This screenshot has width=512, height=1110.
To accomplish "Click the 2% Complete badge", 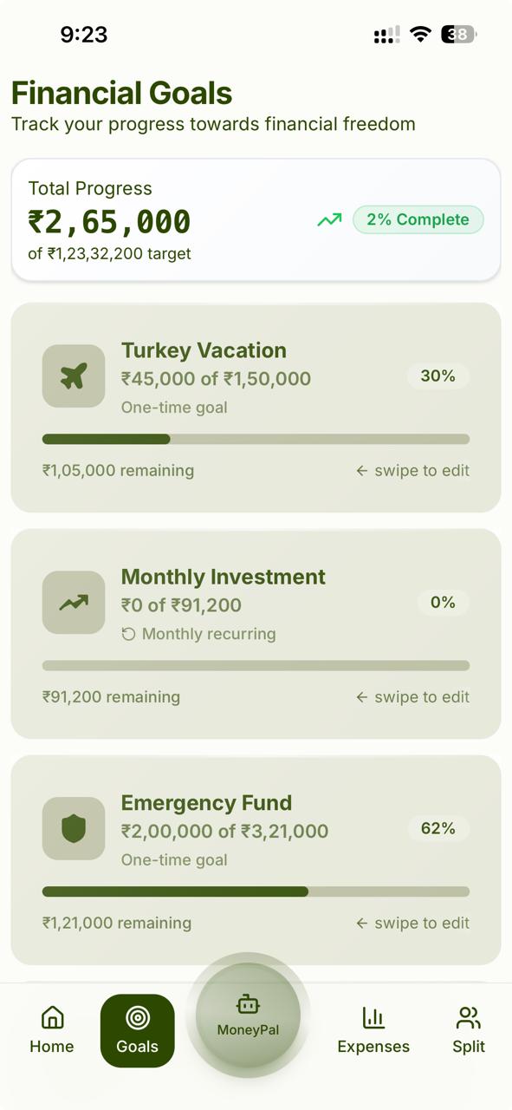I will (418, 219).
